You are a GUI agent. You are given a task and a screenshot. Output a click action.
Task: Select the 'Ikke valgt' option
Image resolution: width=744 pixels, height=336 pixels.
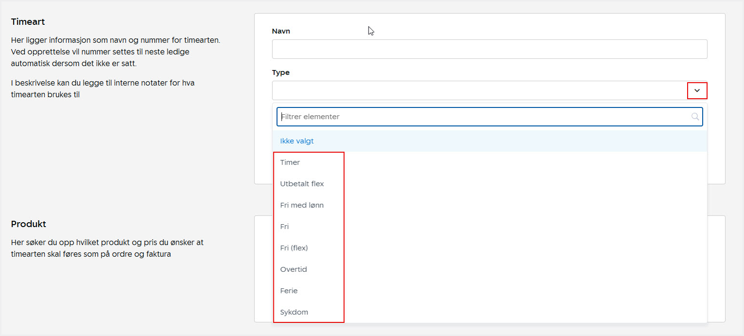(x=297, y=141)
